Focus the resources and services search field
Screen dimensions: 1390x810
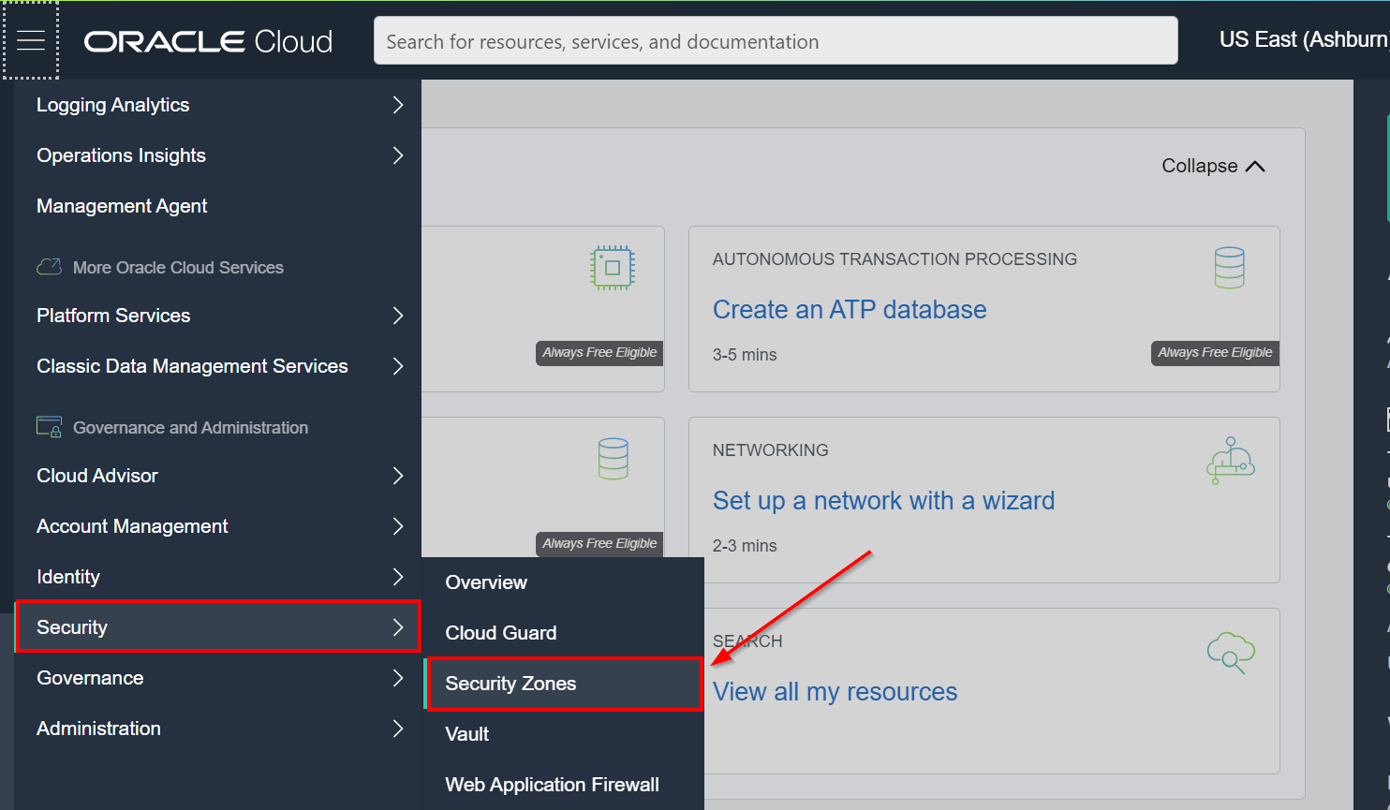(x=775, y=41)
